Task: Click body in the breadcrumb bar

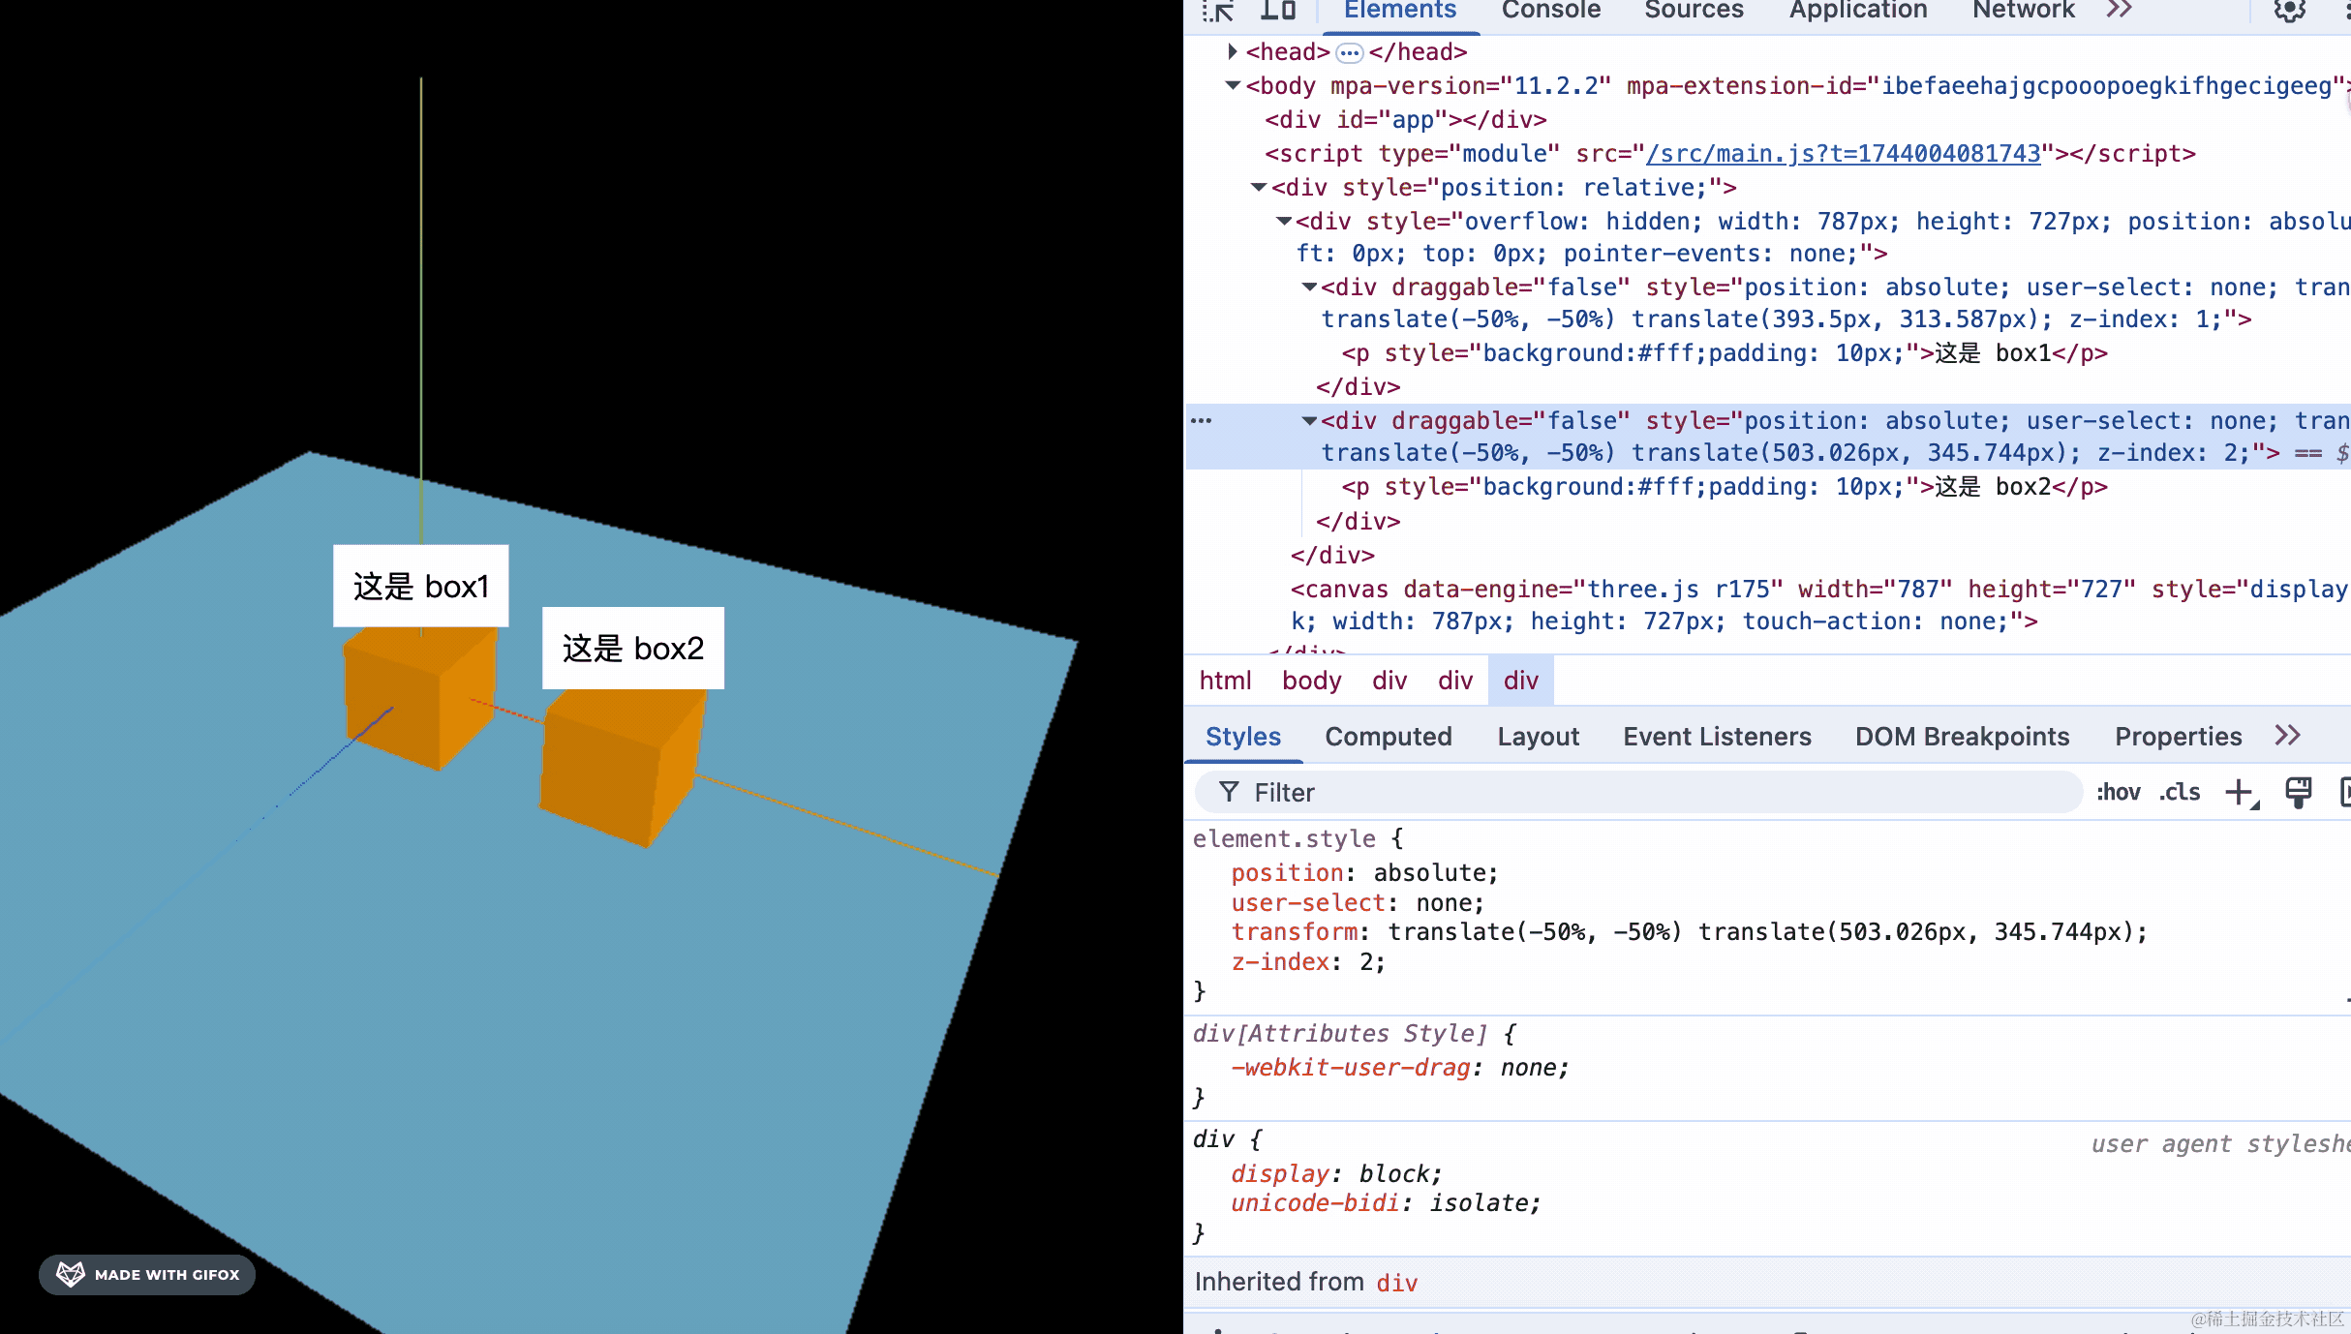Action: (1311, 681)
